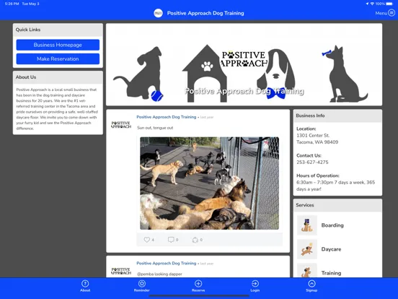Select the Daycare service icon
The width and height of the screenshot is (398, 299).
(x=307, y=249)
